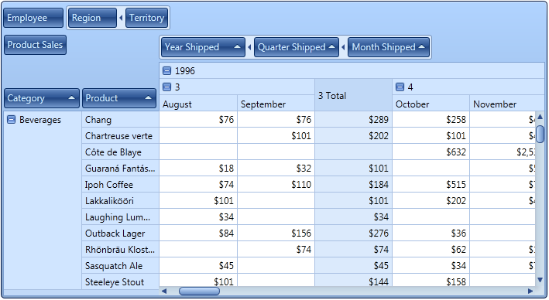The image size is (549, 300).
Task: Click Ipoh Coffee's $515 October cell
Action: tap(431, 185)
